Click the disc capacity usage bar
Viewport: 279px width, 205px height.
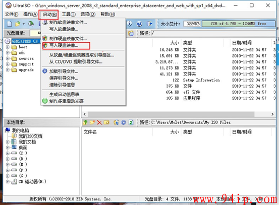click(239, 24)
